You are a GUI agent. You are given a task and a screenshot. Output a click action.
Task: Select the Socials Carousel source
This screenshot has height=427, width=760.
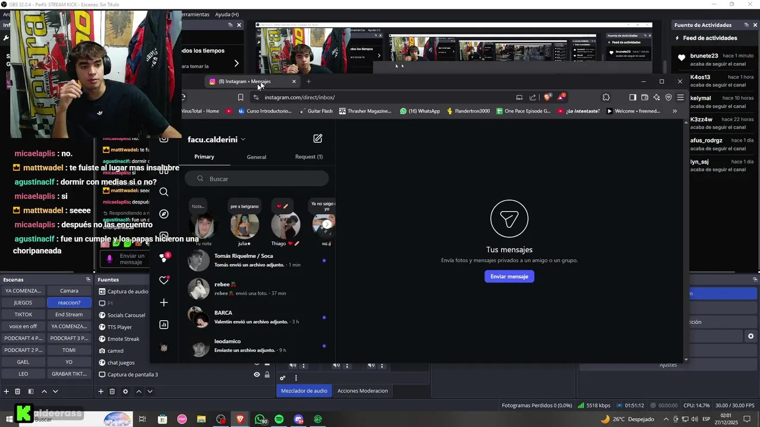pyautogui.click(x=122, y=315)
